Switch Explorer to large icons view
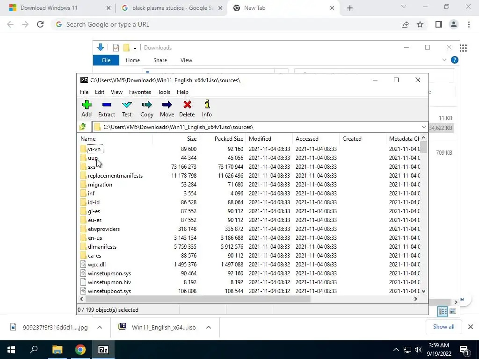The image size is (479, 359). 453,311
